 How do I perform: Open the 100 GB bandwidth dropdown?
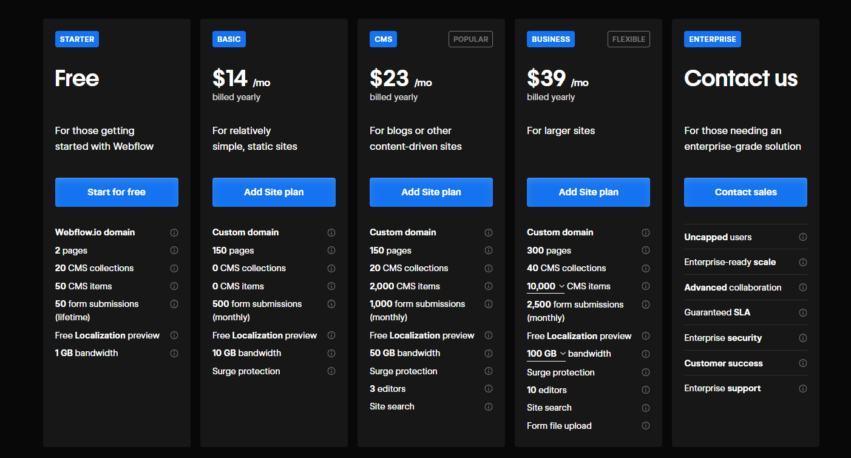click(x=546, y=353)
